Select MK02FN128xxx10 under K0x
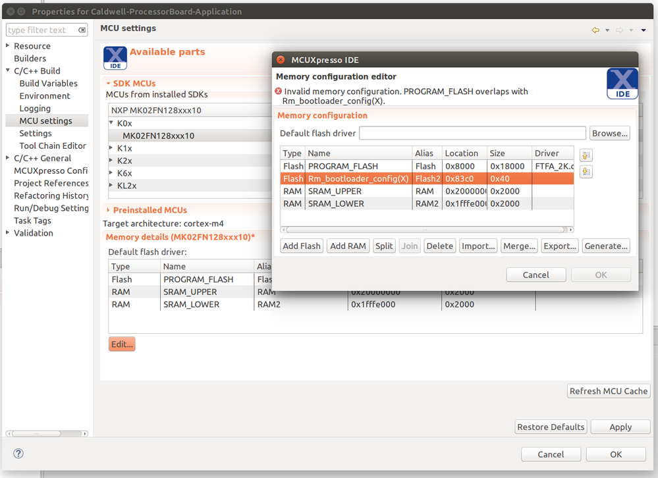658x478 pixels. point(158,136)
